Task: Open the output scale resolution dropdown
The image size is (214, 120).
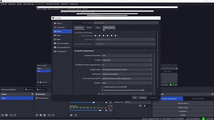Action: click(125, 44)
